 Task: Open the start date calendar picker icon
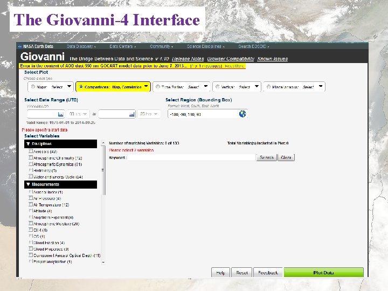click(60, 114)
